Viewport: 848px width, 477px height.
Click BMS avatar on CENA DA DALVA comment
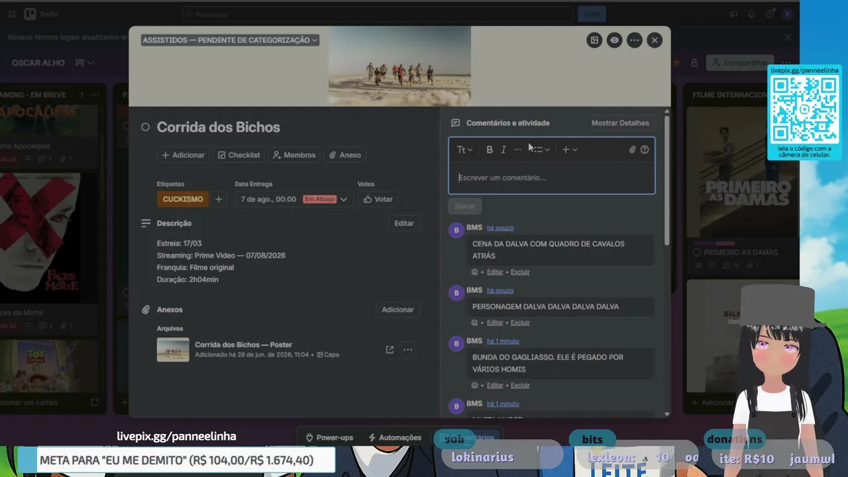click(x=456, y=231)
